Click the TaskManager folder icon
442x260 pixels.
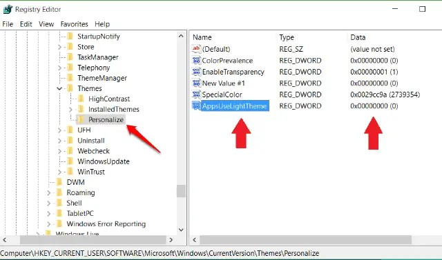coord(70,57)
